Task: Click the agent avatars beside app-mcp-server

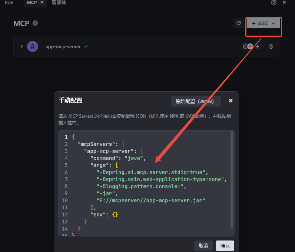Action: 248,46
